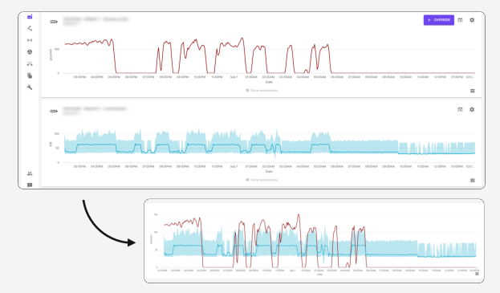Select the top purple sidebar icon
The image size is (500, 293).
[x=30, y=17]
